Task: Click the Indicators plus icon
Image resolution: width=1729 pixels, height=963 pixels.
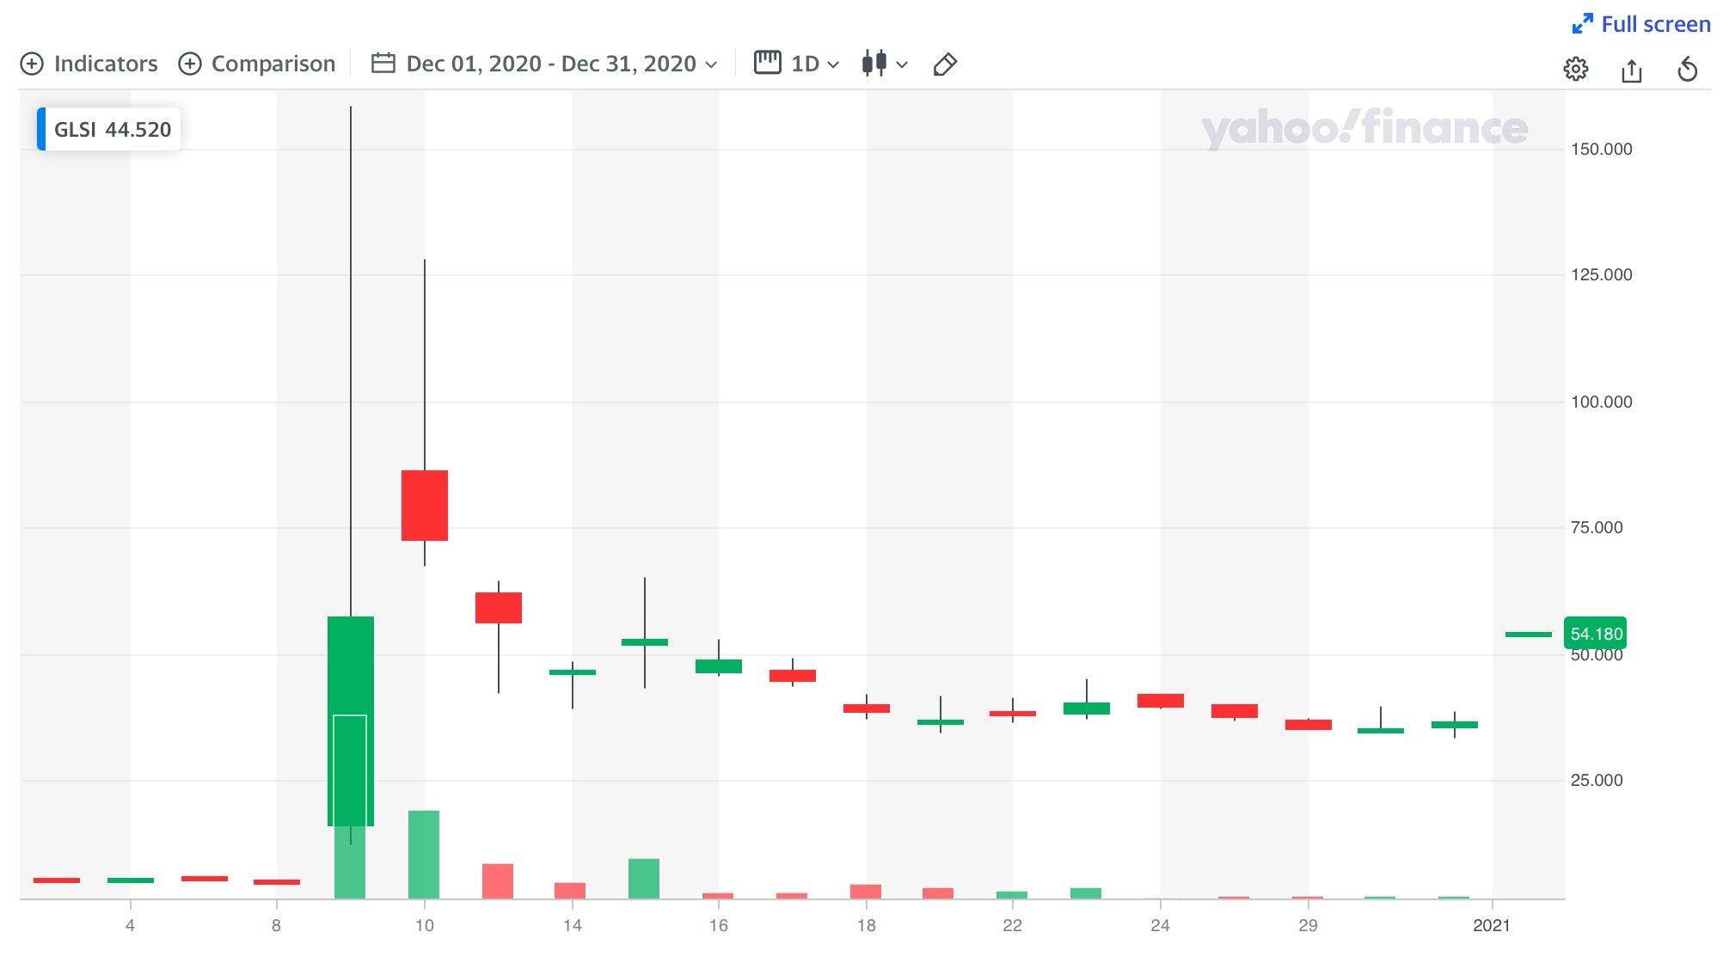Action: point(32,64)
